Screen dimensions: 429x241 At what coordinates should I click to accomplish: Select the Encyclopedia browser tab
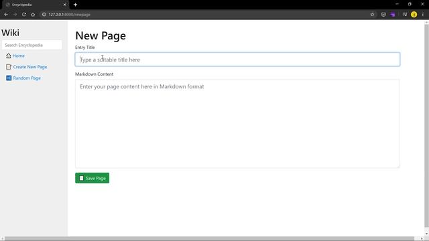click(x=36, y=5)
